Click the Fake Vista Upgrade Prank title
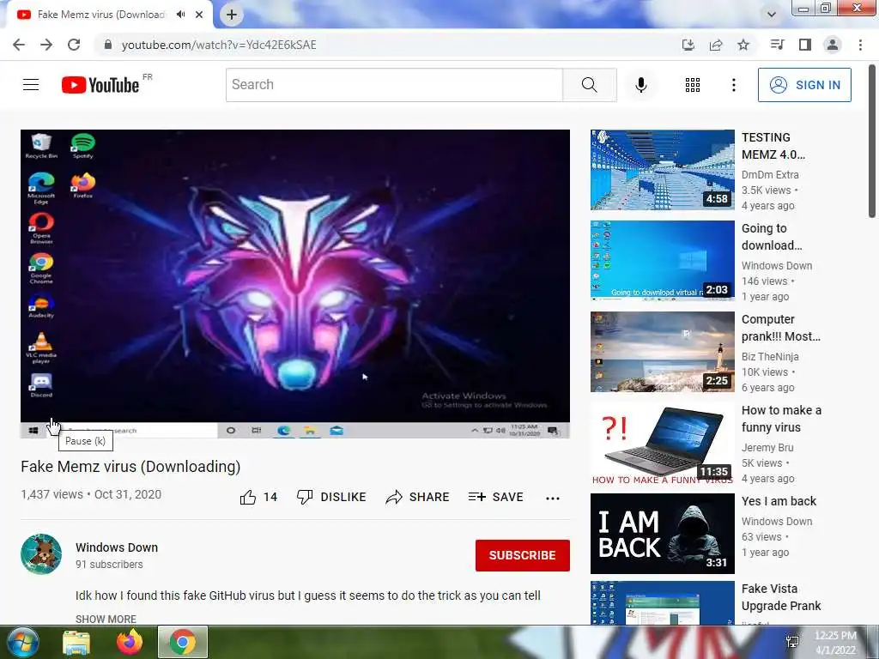The width and height of the screenshot is (879, 659). click(x=781, y=597)
